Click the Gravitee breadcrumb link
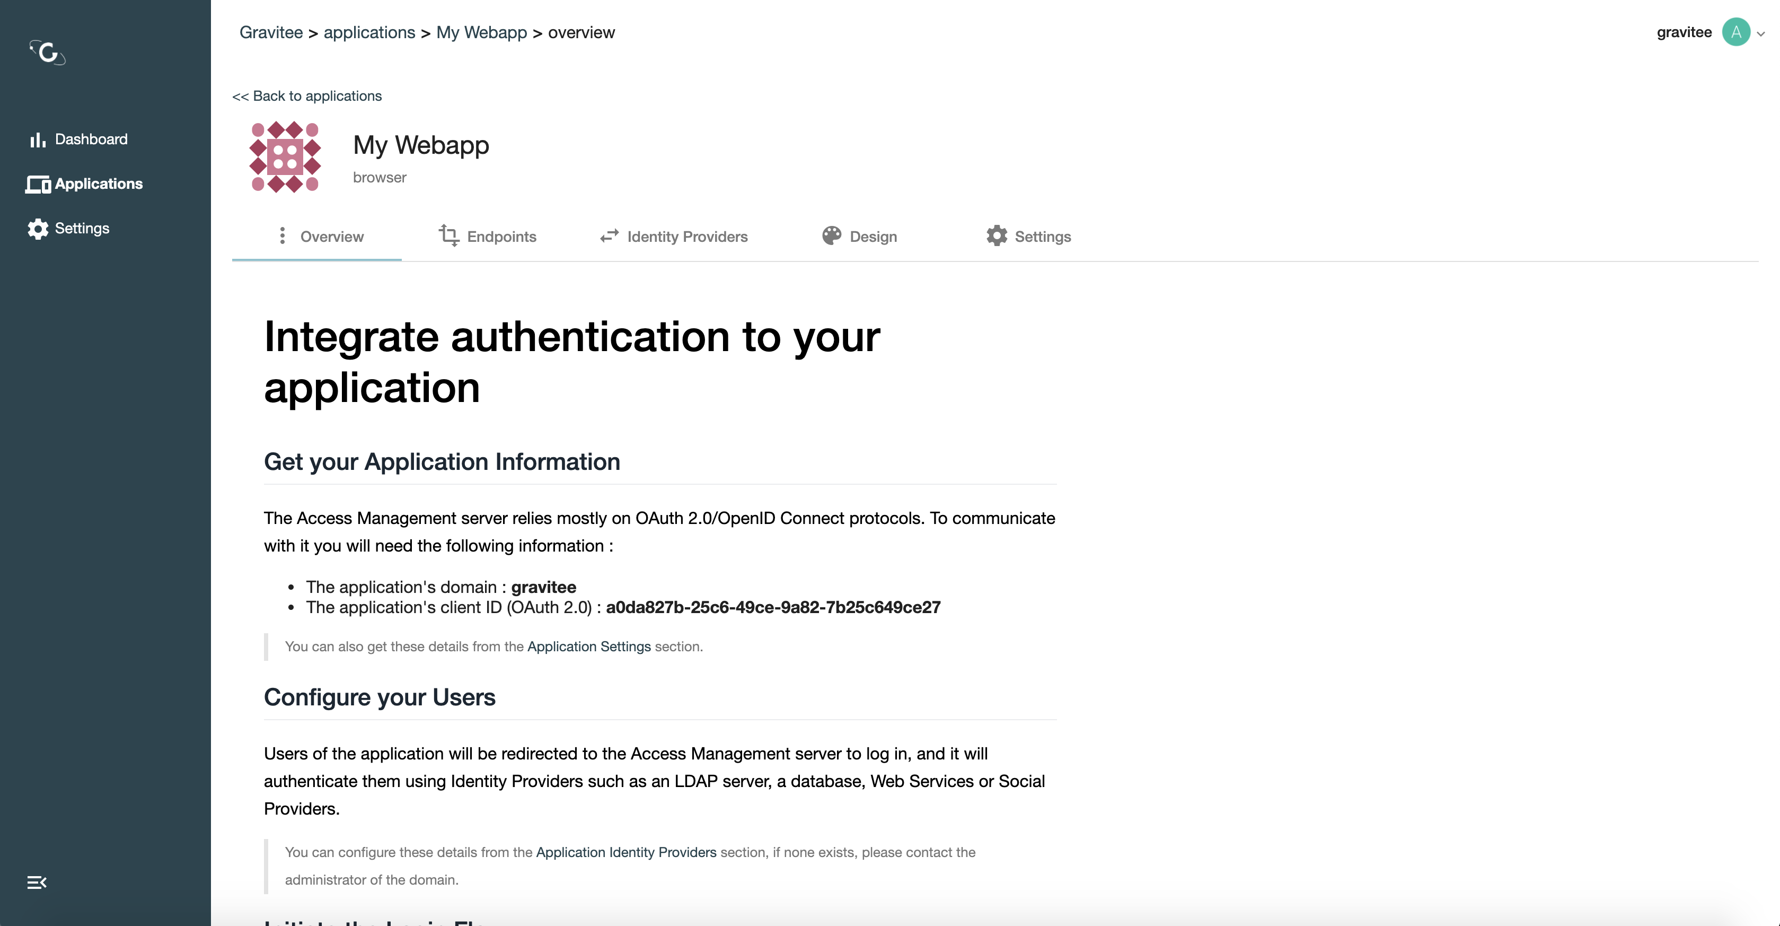This screenshot has width=1780, height=926. (x=271, y=32)
